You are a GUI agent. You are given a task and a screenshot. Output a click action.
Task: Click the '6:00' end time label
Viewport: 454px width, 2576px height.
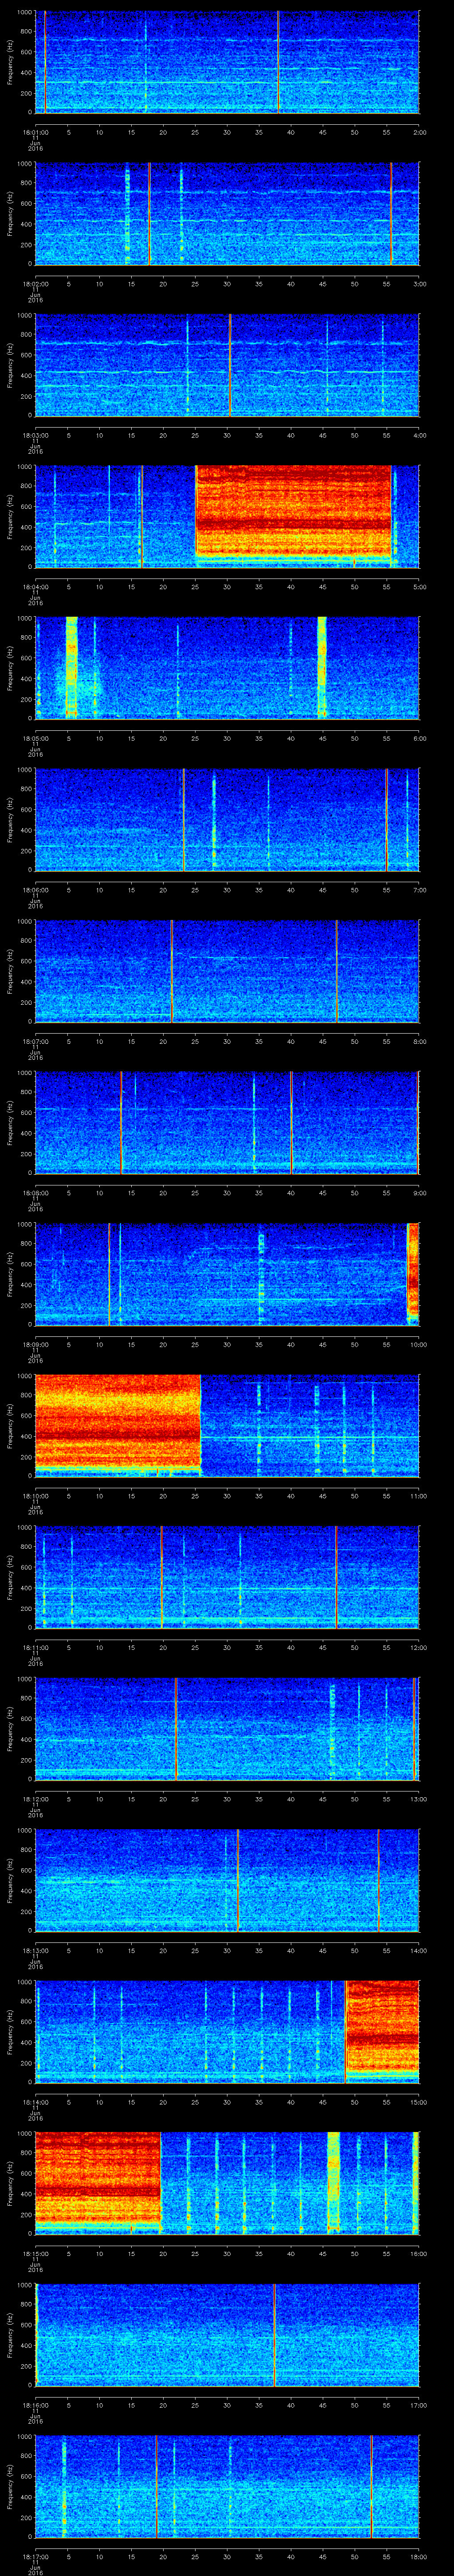pyautogui.click(x=419, y=737)
